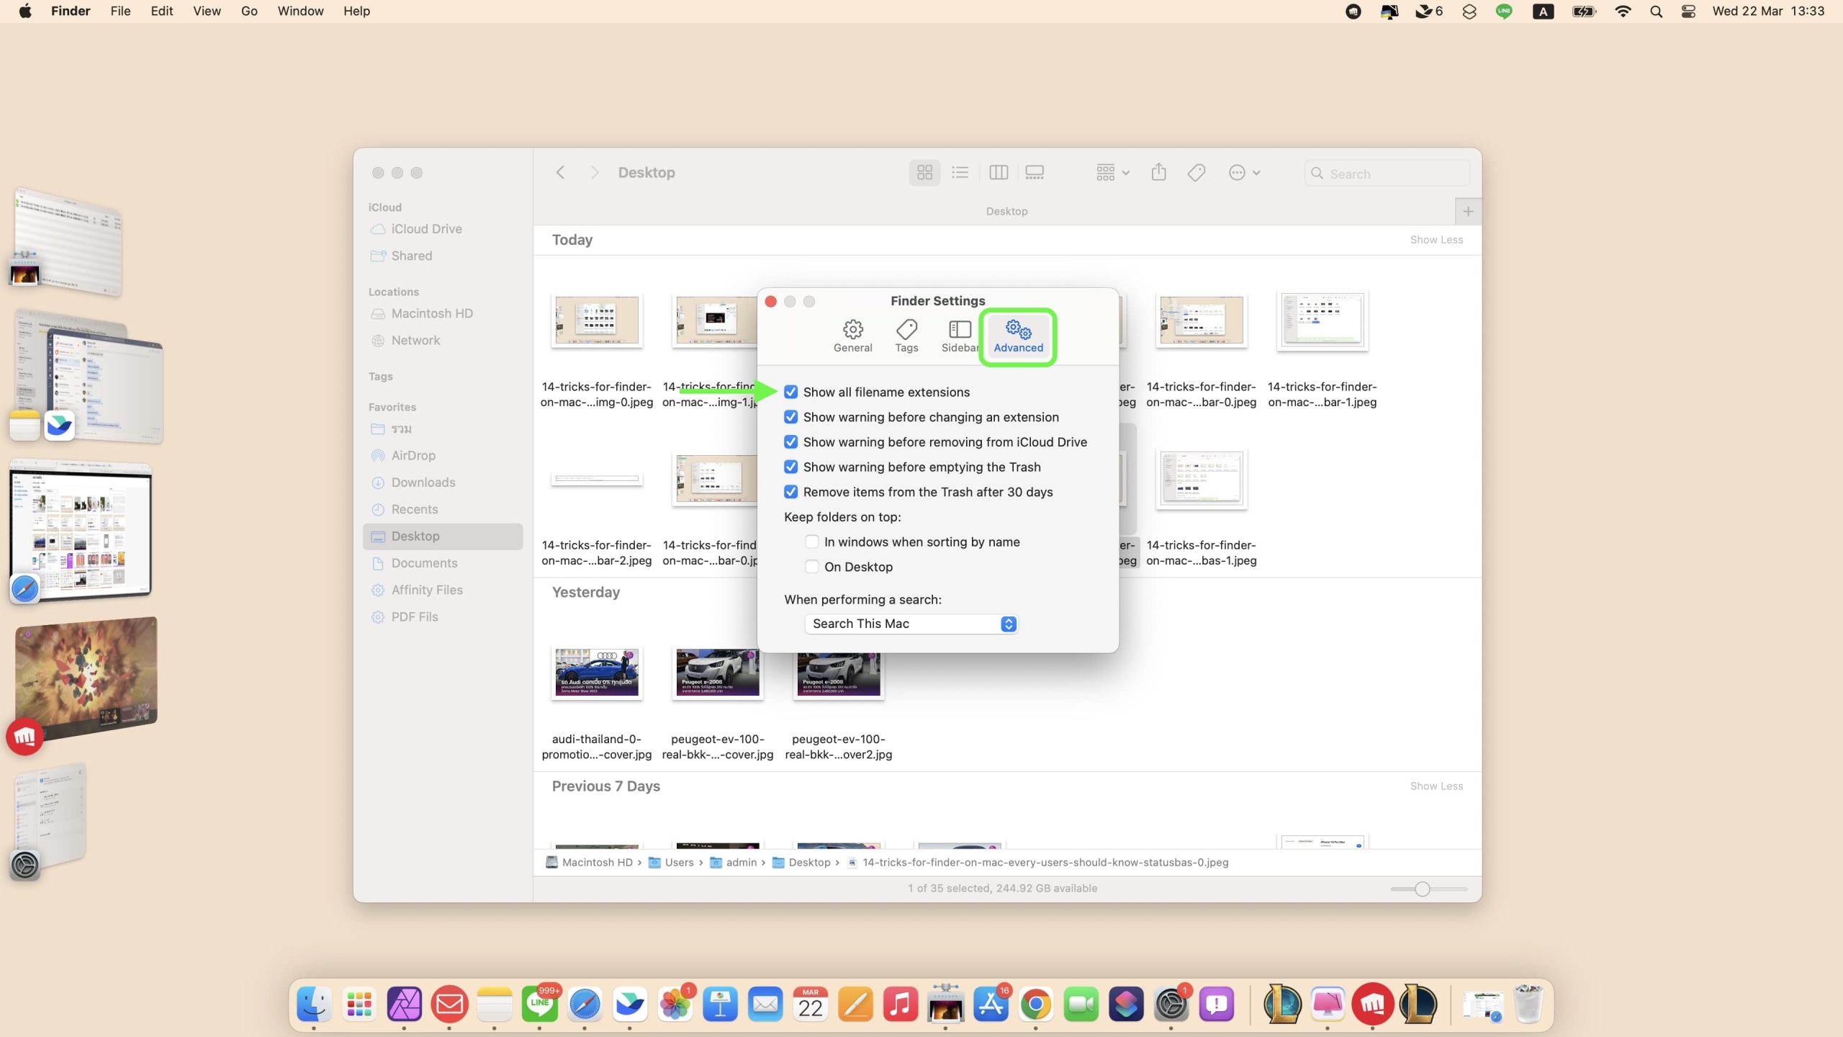Uncheck Show all filename extensions

tap(790, 392)
